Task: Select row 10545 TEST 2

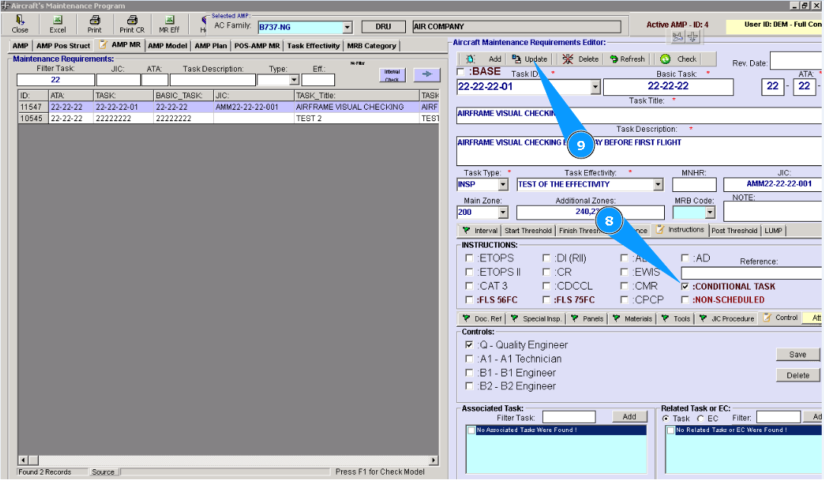Action: [x=228, y=118]
